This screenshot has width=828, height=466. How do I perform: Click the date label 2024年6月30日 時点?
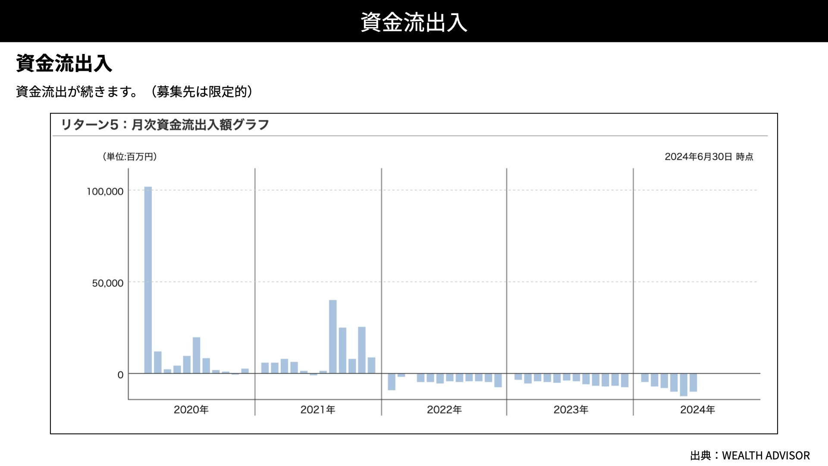[x=709, y=157]
